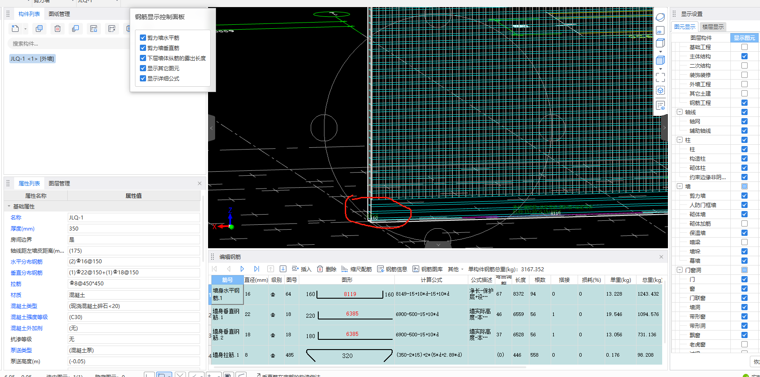Click 删除 in rebar editor toolbar

point(327,269)
